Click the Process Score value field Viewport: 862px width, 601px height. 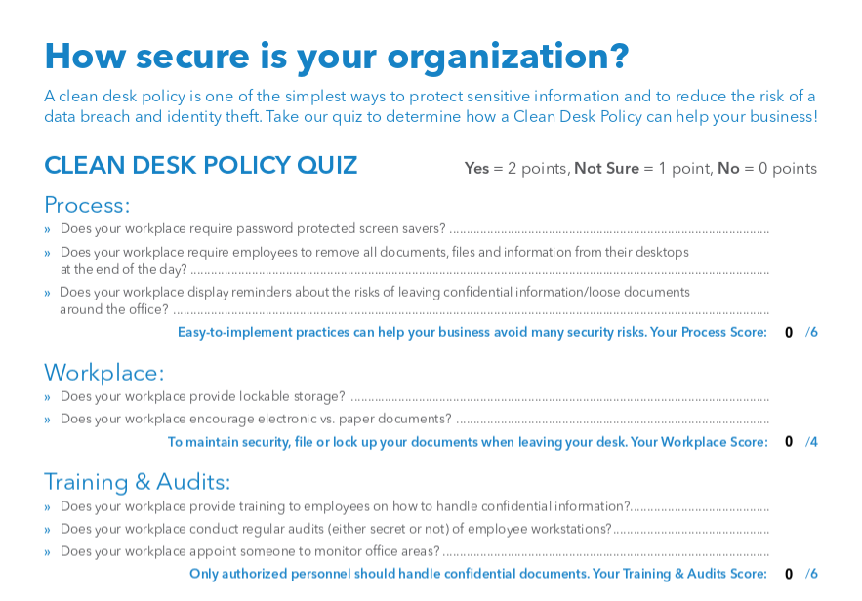(x=789, y=333)
